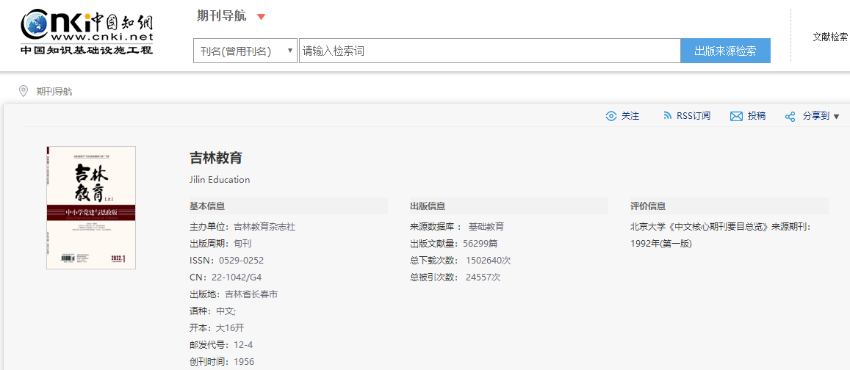Select the 评价信息 section header
Image resolution: width=850 pixels, height=370 pixels.
tap(648, 206)
